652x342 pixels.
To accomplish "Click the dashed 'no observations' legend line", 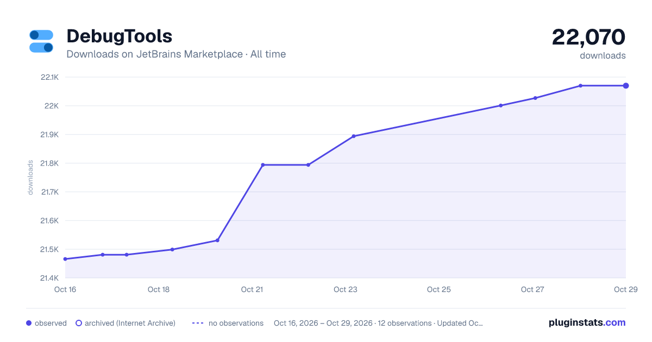I will [x=197, y=323].
